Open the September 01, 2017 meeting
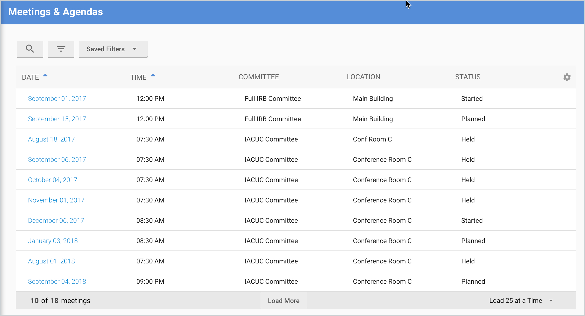The image size is (585, 316). pos(57,99)
